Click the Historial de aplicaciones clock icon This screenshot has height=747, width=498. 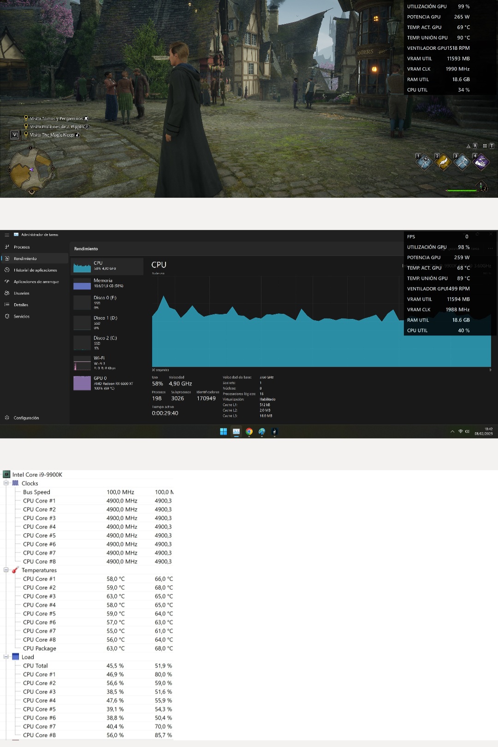7,270
